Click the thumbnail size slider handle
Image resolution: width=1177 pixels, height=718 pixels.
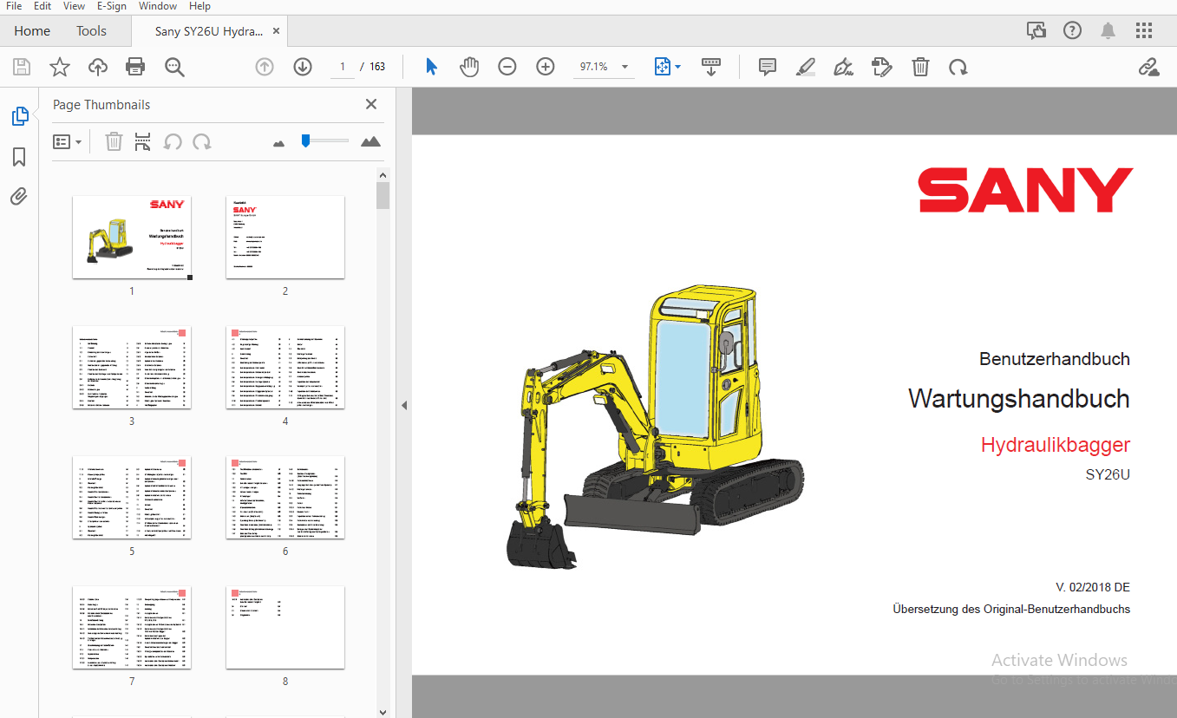pos(305,140)
